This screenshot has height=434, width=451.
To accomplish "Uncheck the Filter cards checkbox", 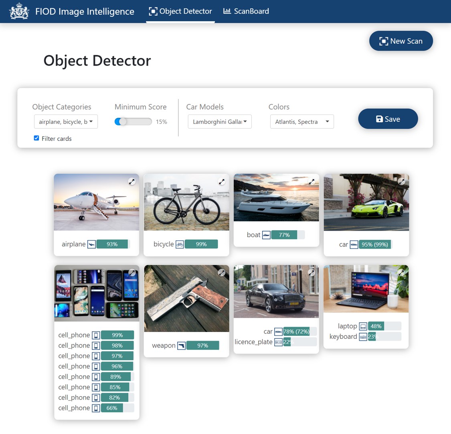I will (x=36, y=138).
